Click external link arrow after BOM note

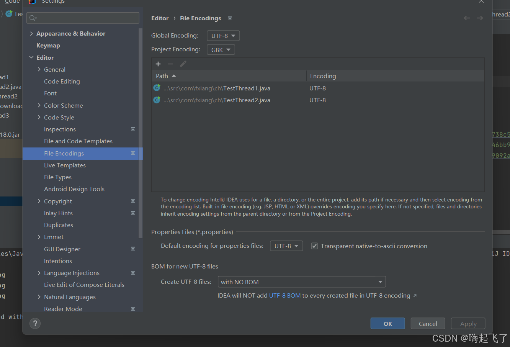coord(415,296)
